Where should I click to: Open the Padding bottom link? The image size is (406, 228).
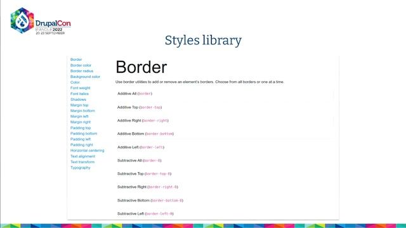(84, 134)
